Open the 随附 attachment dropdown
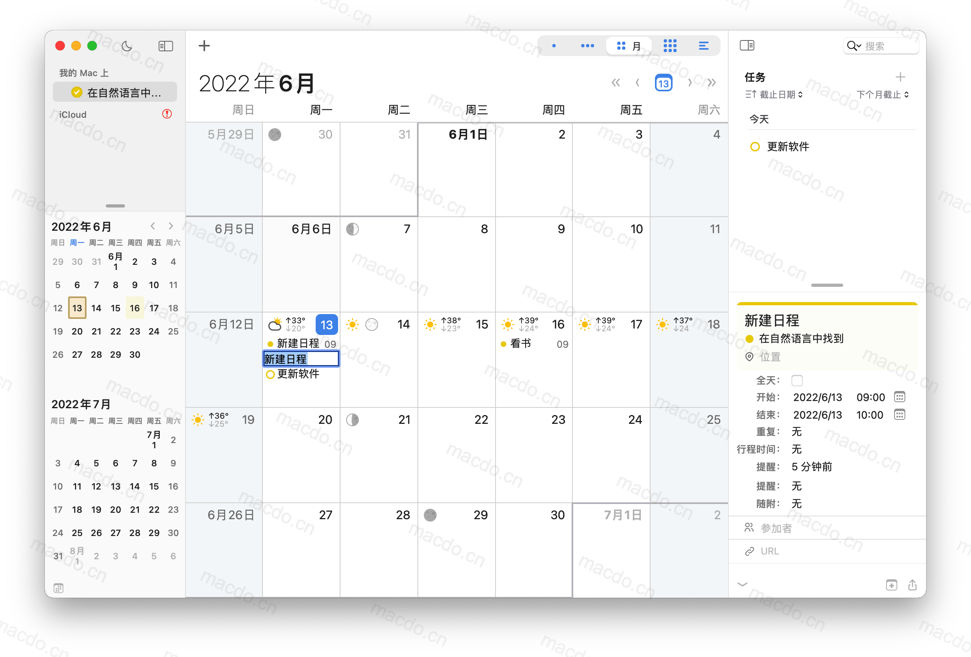971x657 pixels. point(796,504)
